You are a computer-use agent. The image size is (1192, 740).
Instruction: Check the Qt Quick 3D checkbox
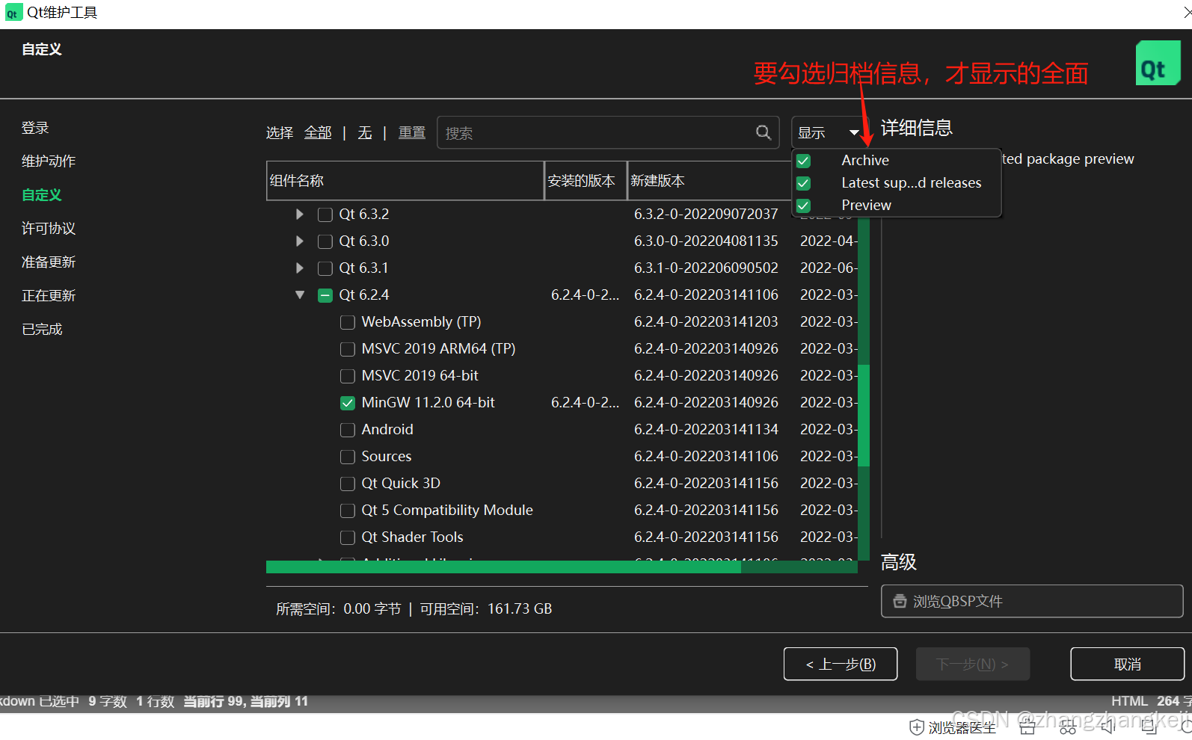coord(348,484)
